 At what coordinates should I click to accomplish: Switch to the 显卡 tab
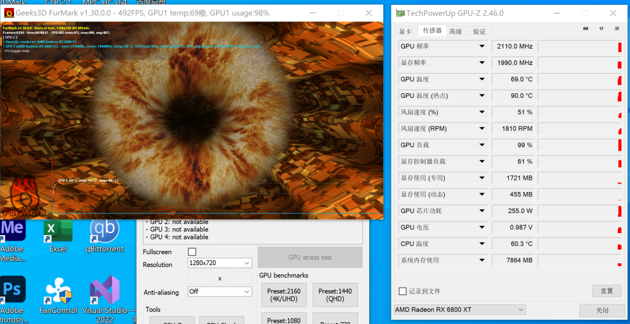click(x=405, y=31)
